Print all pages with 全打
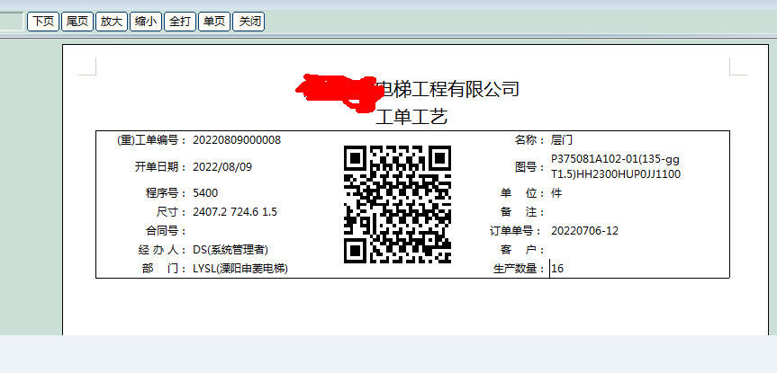 click(x=180, y=22)
